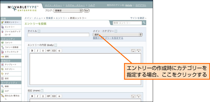Click ヘルプ link in top bar

[x=92, y=5]
